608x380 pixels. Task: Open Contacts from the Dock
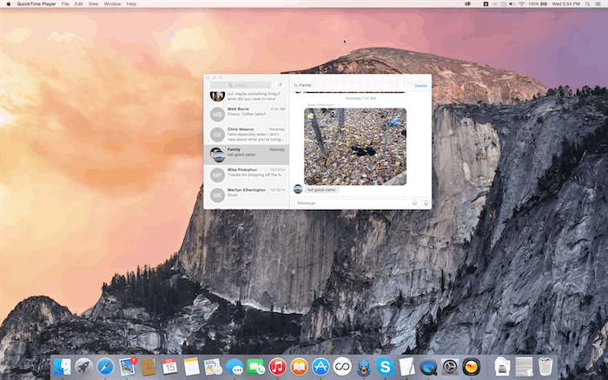click(x=149, y=366)
